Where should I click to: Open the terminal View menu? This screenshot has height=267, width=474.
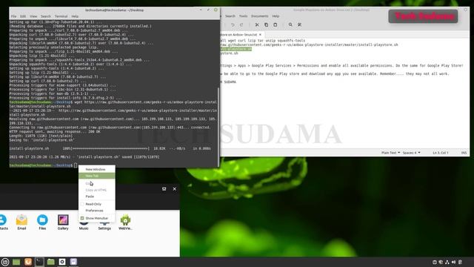point(33,16)
